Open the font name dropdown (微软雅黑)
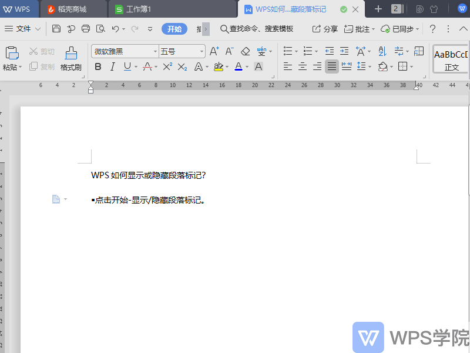This screenshot has width=470, height=353. [125, 52]
